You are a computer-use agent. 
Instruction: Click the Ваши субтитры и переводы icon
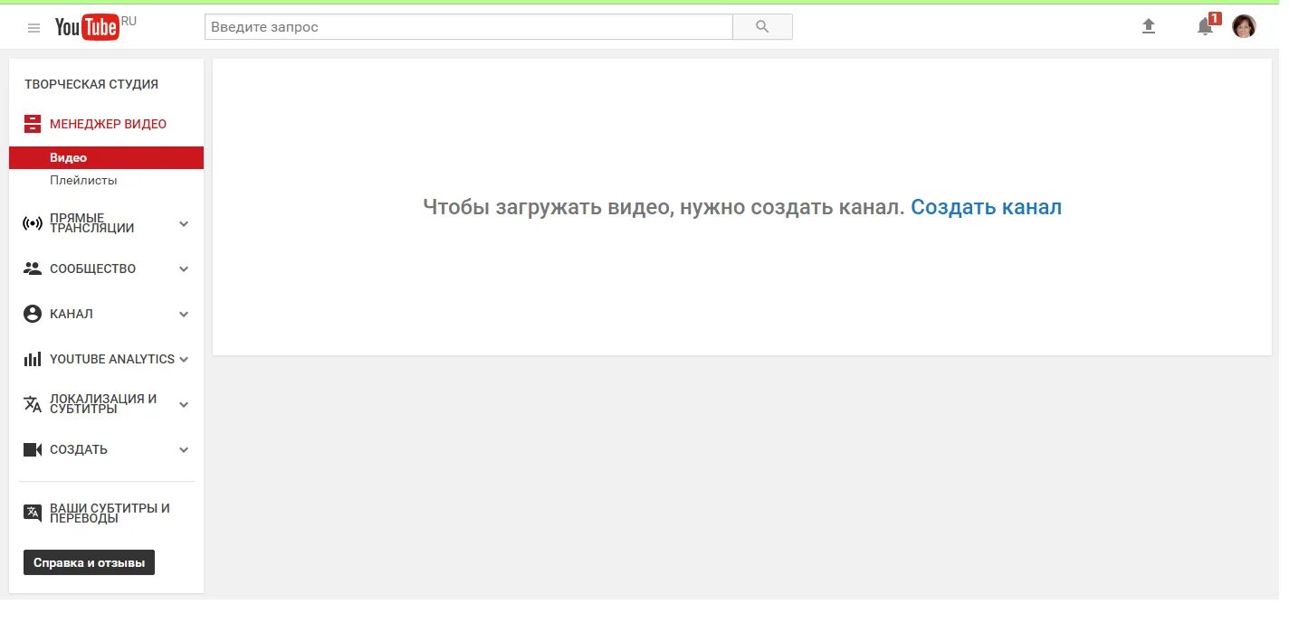33,513
